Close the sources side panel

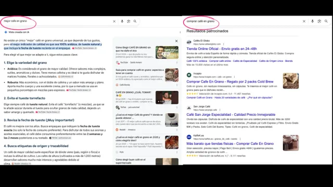(x=176, y=41)
